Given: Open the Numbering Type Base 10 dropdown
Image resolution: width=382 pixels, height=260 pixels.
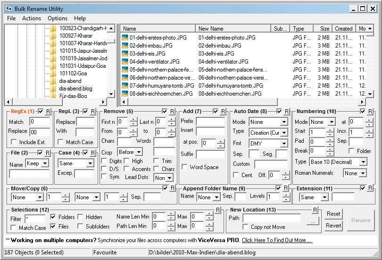Looking at the screenshot, I should point(363,162).
